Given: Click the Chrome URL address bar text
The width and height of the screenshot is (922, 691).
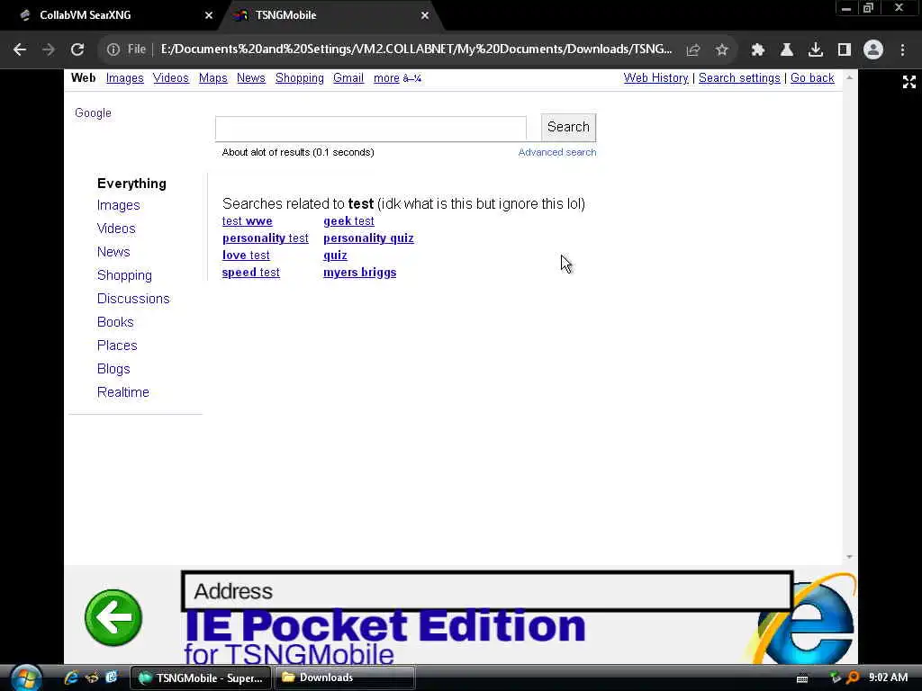Looking at the screenshot, I should click(416, 49).
